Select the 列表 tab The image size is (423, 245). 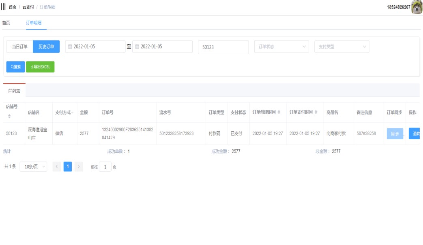(14, 91)
